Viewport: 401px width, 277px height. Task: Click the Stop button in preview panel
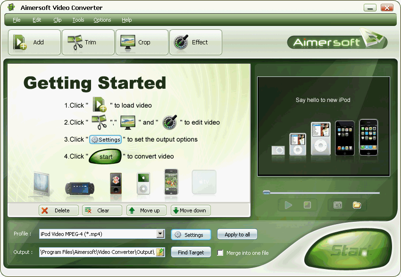tap(307, 205)
